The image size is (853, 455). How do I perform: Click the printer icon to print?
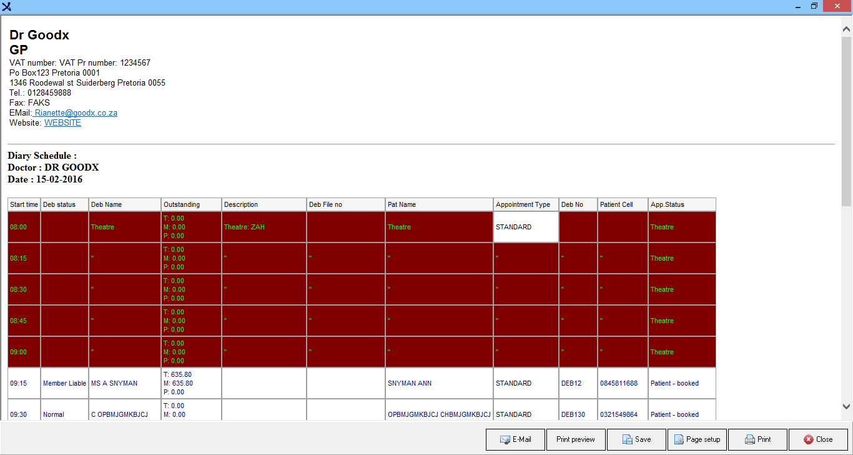pos(750,439)
